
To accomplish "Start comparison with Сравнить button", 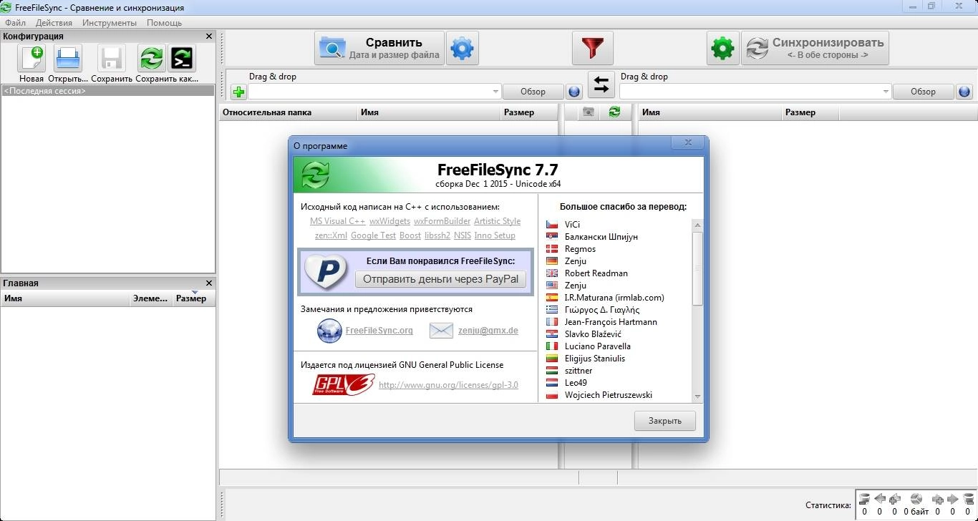I will click(379, 48).
